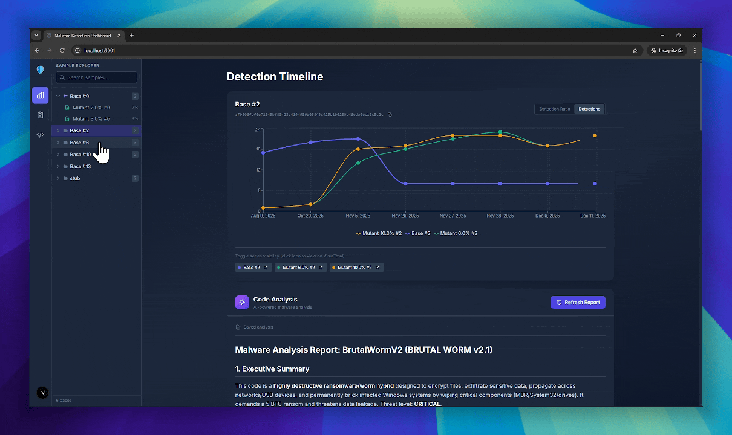Click the Saved analysis icon
Viewport: 732px width, 435px height.
(x=237, y=326)
